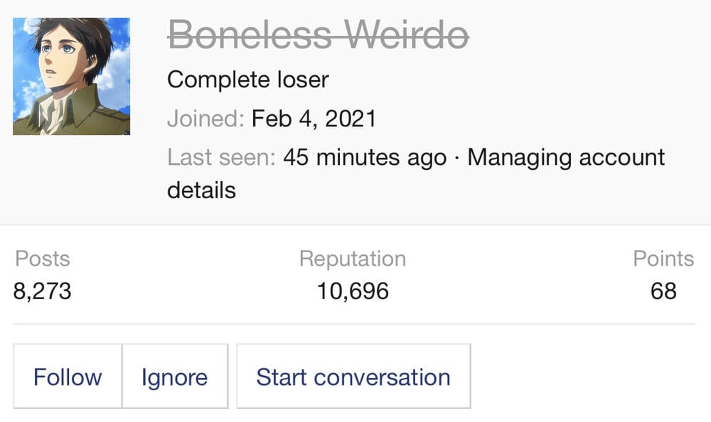Click the divider line beneath the stats
Image resolution: width=711 pixels, height=422 pixels.
pyautogui.click(x=353, y=324)
